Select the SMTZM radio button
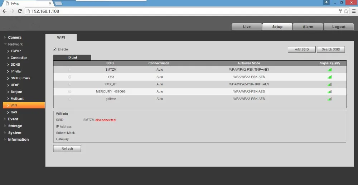 coord(70,70)
